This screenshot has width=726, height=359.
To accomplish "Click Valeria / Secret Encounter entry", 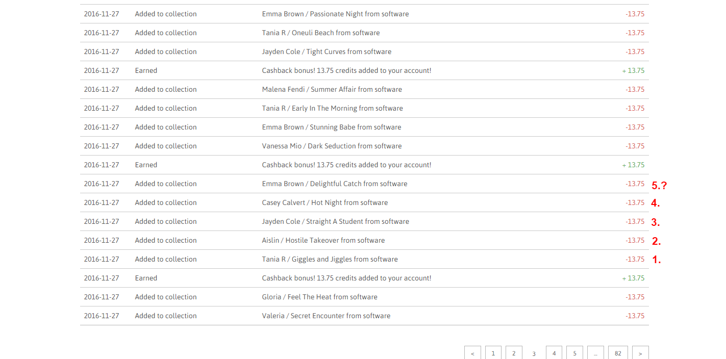I will tap(326, 316).
